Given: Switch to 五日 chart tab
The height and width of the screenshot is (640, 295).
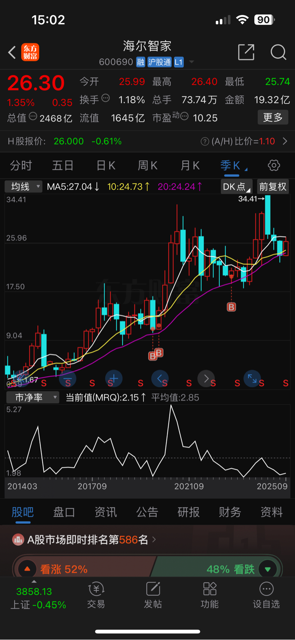Looking at the screenshot, I should tap(63, 165).
